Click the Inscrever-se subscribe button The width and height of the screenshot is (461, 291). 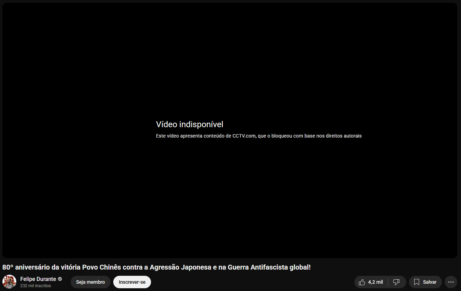point(132,282)
